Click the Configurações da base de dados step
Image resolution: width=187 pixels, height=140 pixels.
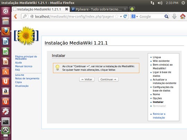(x=163, y=89)
